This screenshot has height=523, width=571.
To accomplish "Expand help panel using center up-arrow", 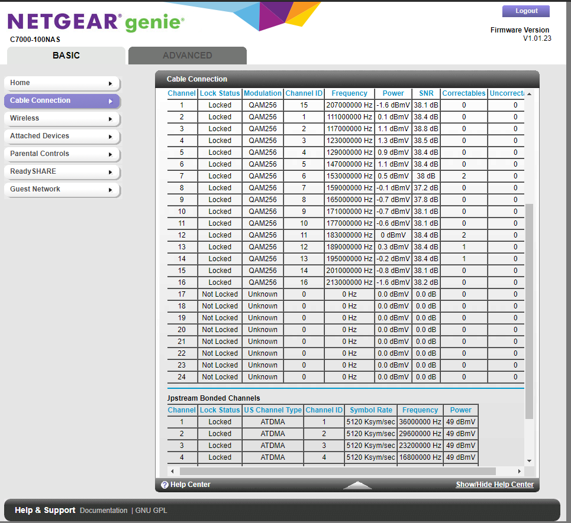I will point(357,485).
